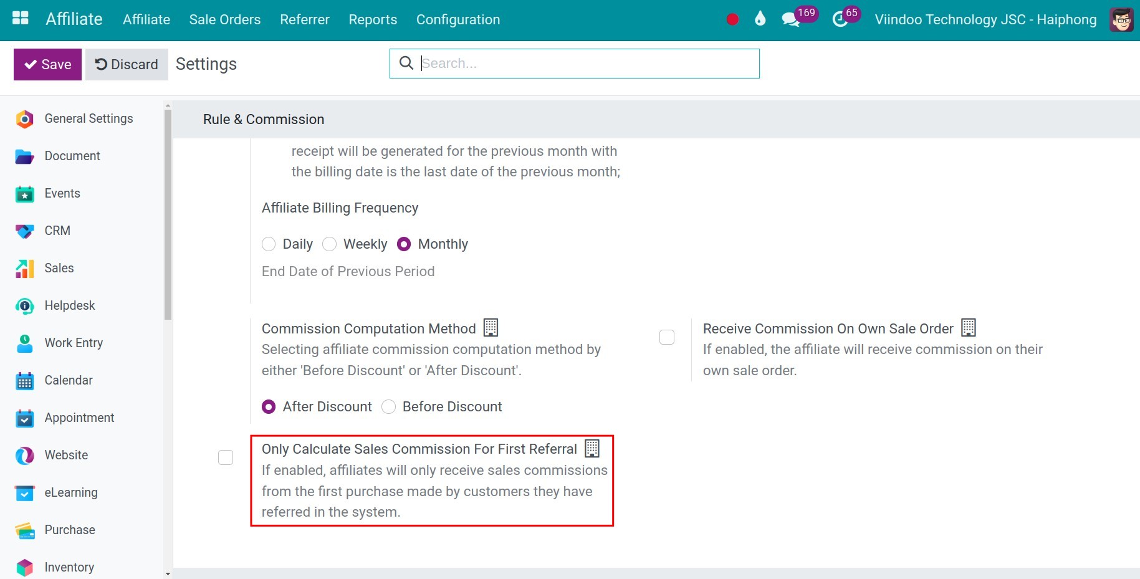Tick the Only Calculate Sales Commission For First Referral checkbox
This screenshot has width=1140, height=579.
click(226, 457)
